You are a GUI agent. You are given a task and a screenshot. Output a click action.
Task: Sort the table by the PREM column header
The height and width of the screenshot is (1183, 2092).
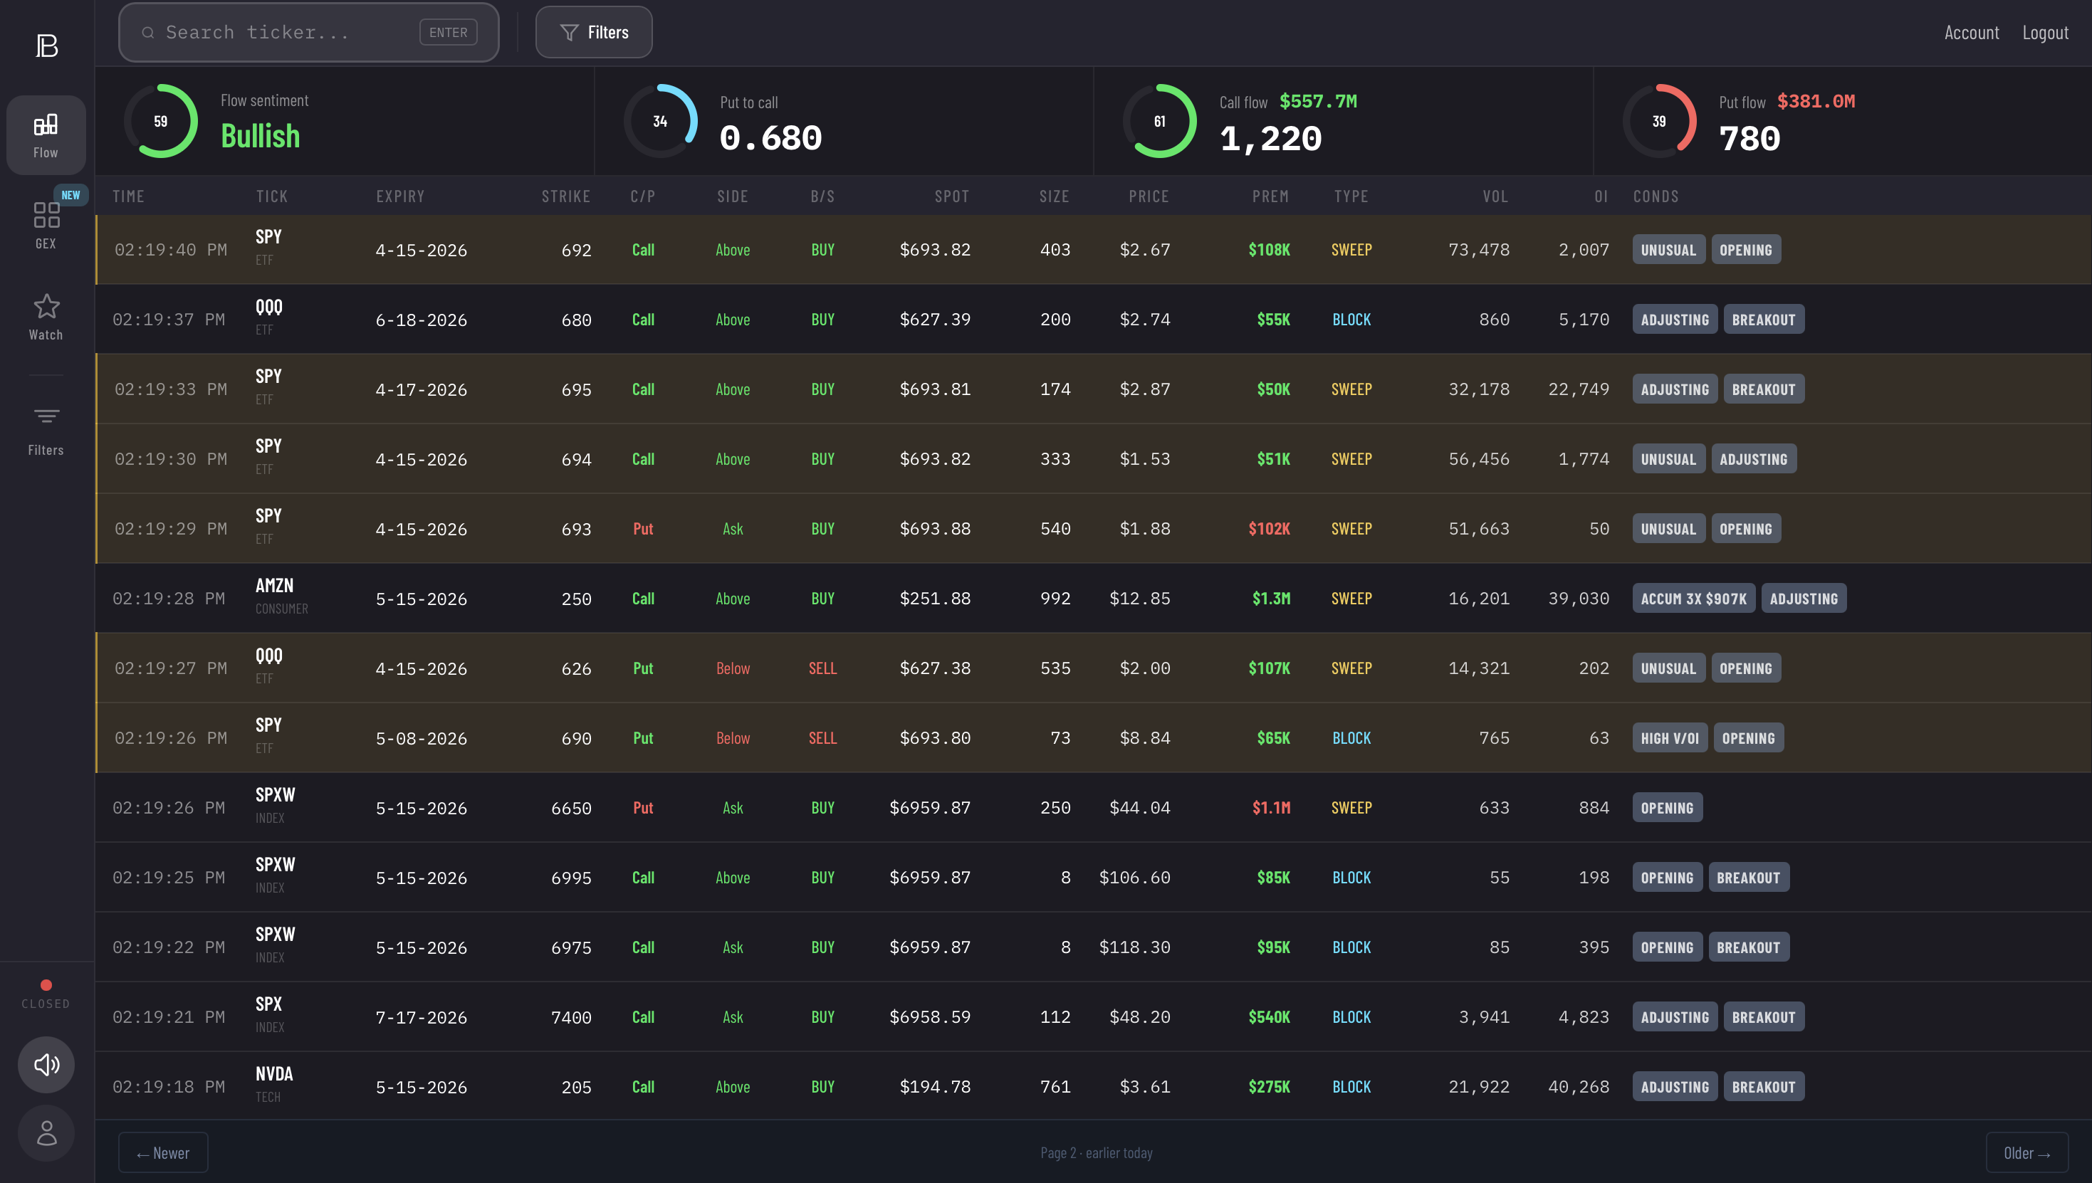(x=1270, y=196)
